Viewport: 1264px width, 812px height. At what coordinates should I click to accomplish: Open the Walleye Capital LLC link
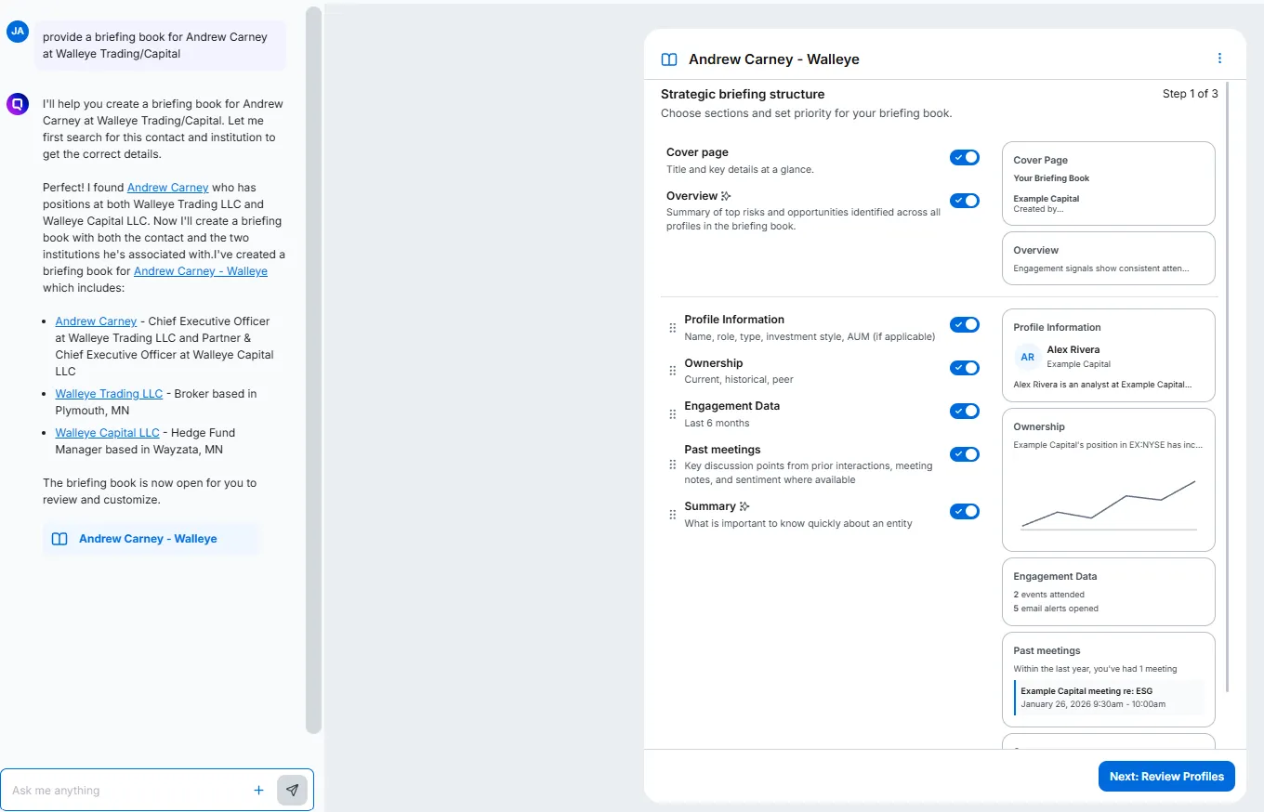(107, 433)
